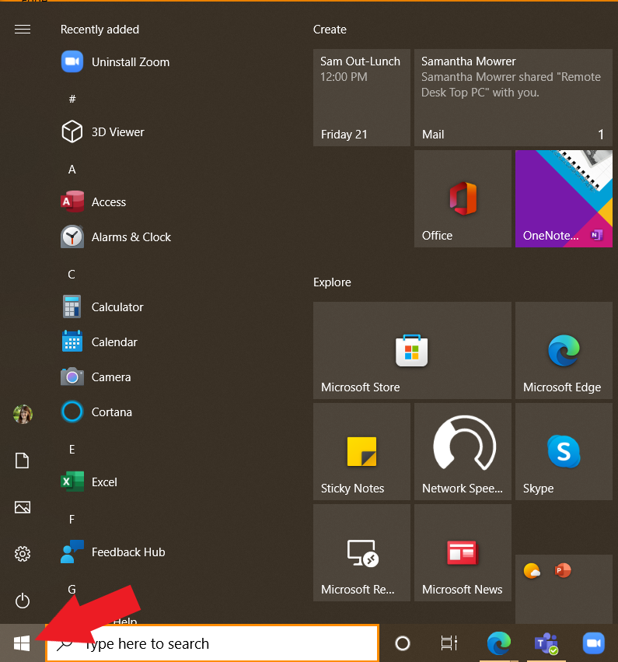Launch the Camera app
The image size is (618, 662).
click(x=96, y=377)
